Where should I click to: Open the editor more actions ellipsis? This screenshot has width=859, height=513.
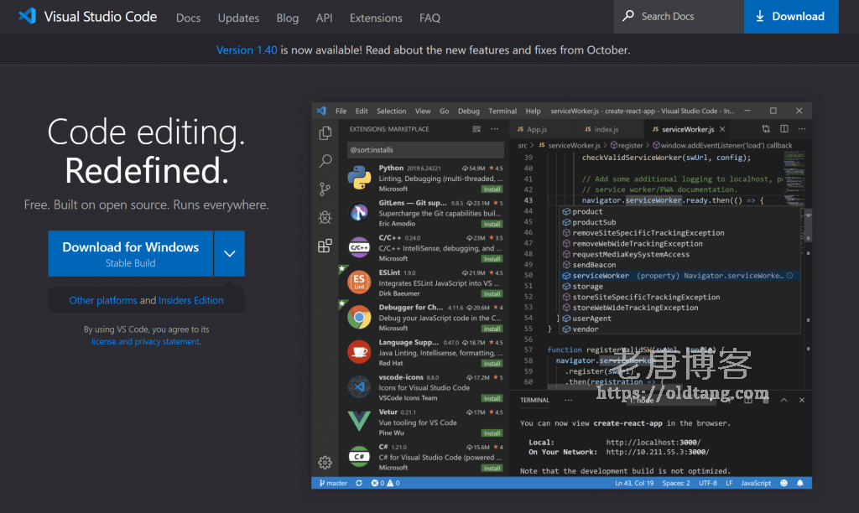click(x=802, y=129)
